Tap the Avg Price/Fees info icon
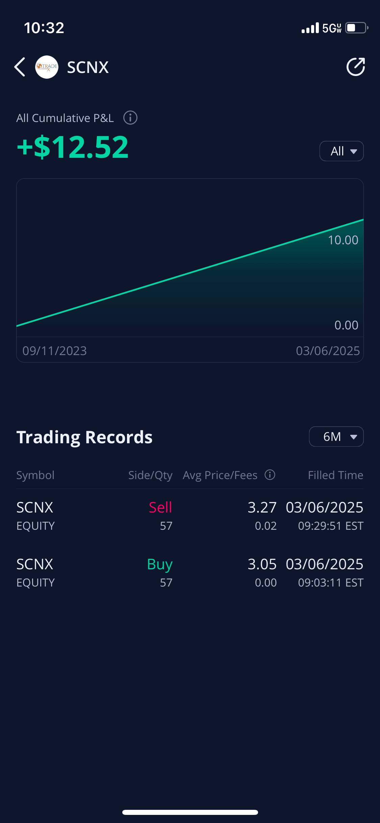This screenshot has width=380, height=823. coord(270,475)
